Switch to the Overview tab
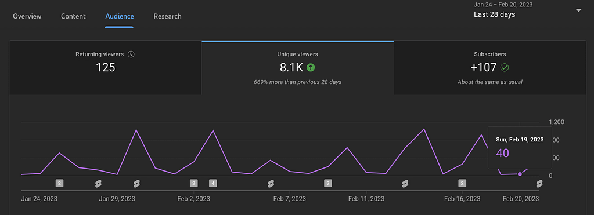Screen dimensions: 594x215 coord(27,16)
